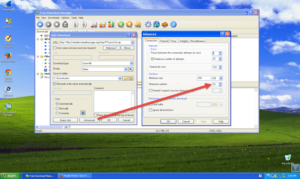Click the Recycle Bin desktop icon
Viewport: 300px width, 179px height.
(288, 160)
